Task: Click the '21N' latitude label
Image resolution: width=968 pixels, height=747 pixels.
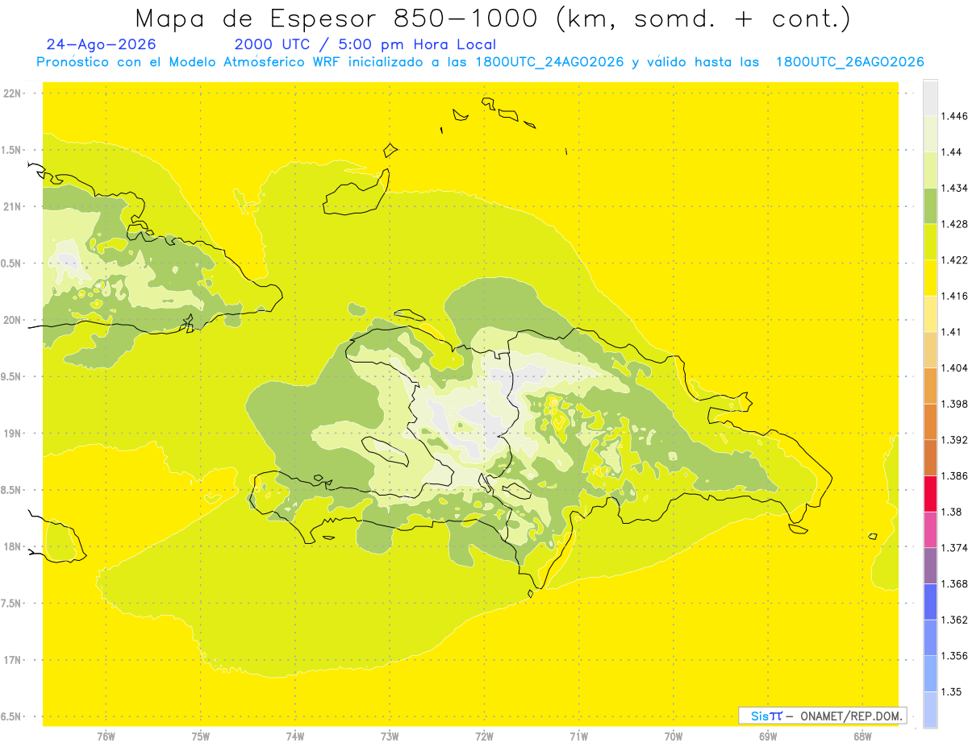Action: coord(12,207)
